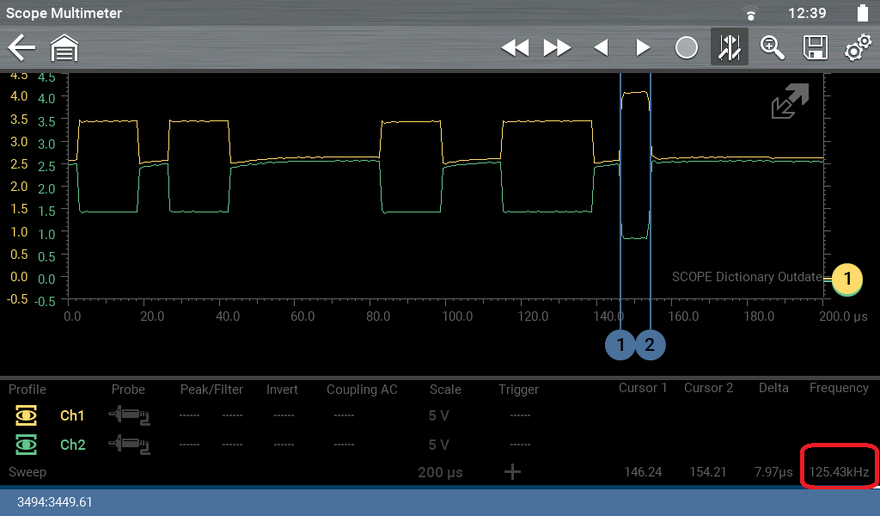Go back using the left arrow
This screenshot has height=516, width=880.
click(21, 48)
